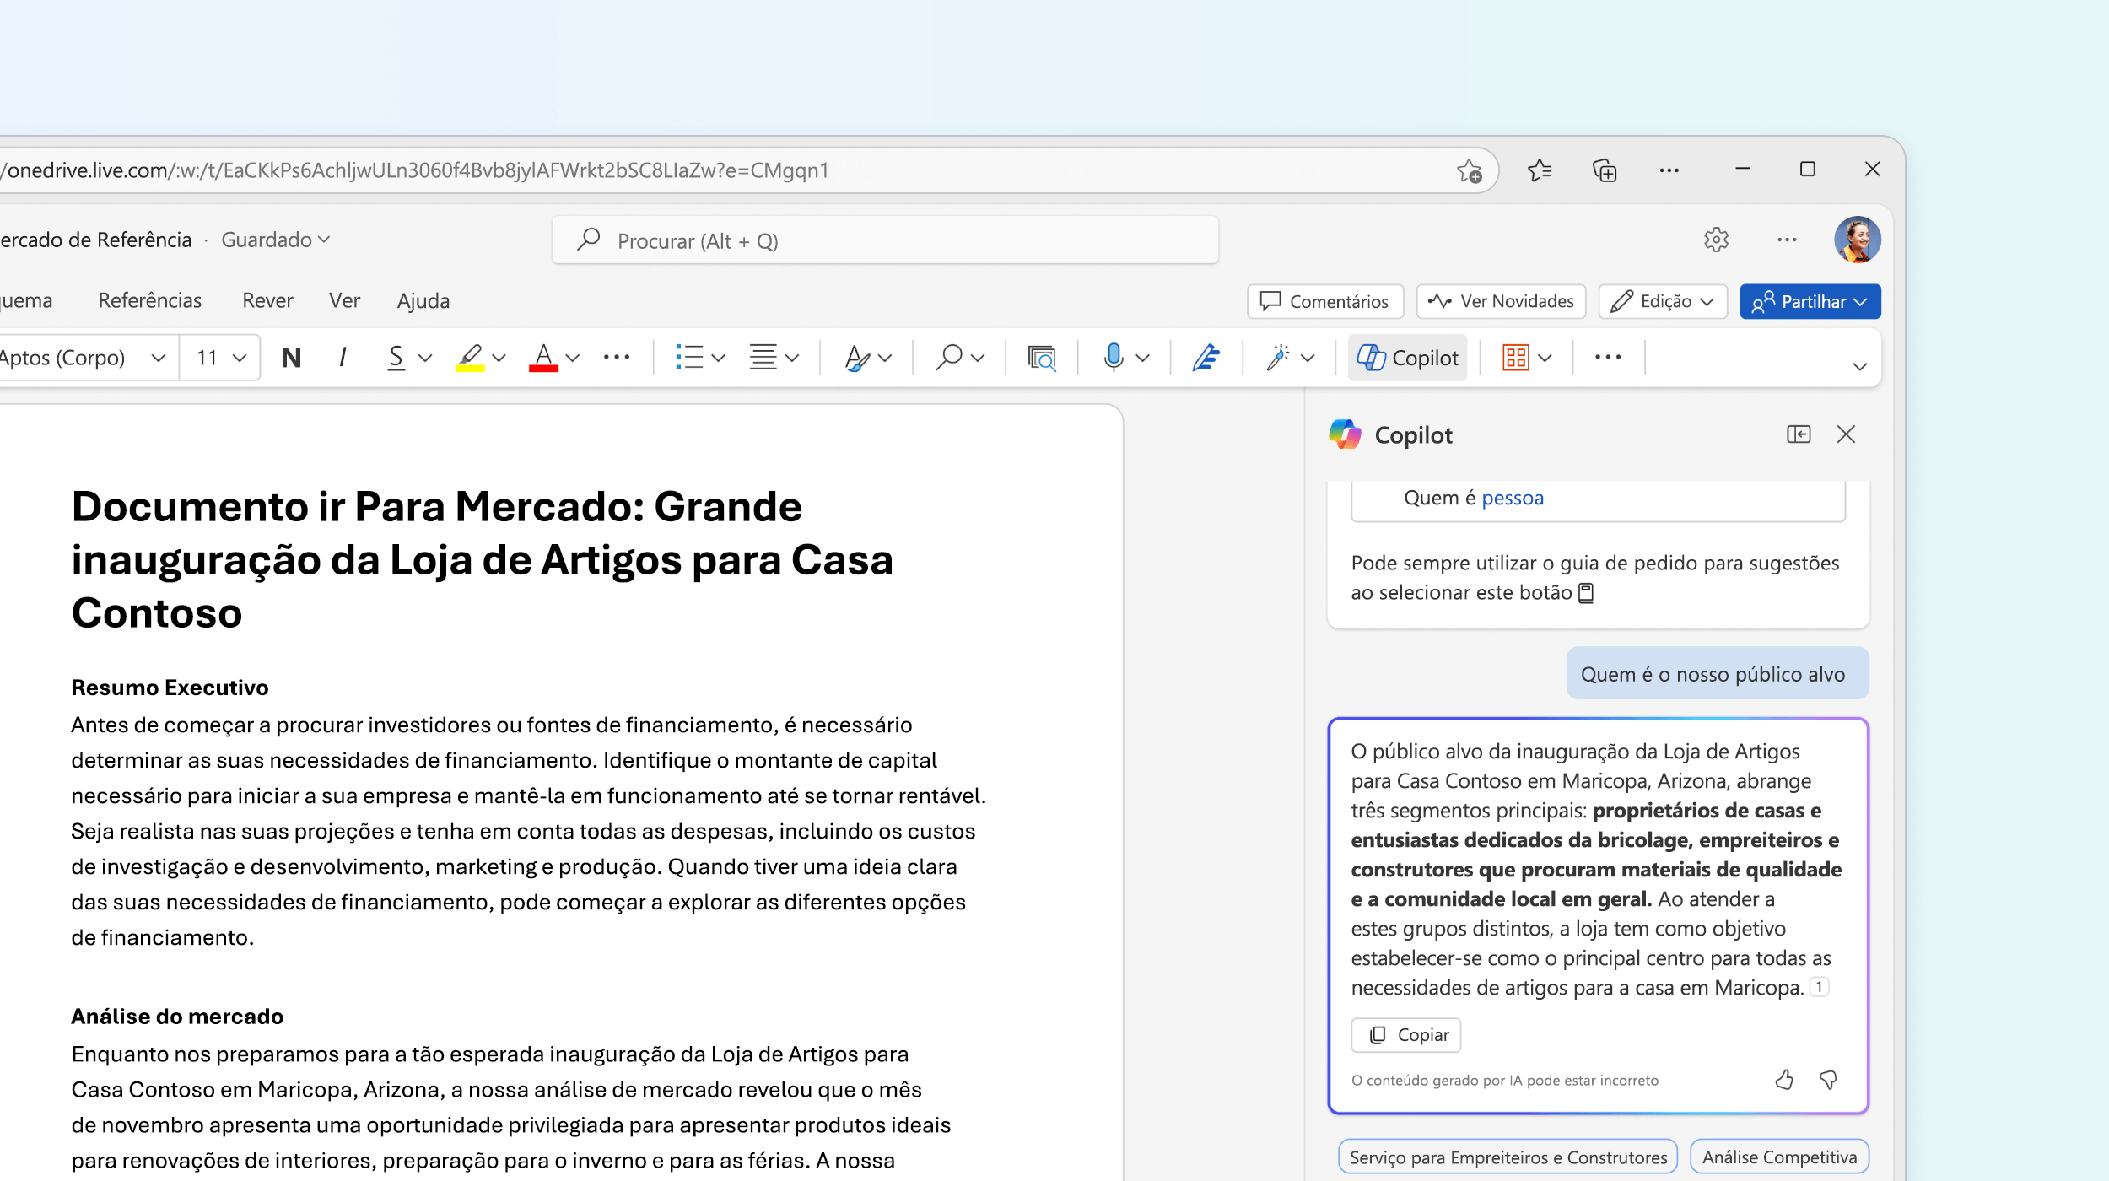
Task: Select Serviço para Empreiteiros e Construtores suggestion
Action: [x=1508, y=1157]
